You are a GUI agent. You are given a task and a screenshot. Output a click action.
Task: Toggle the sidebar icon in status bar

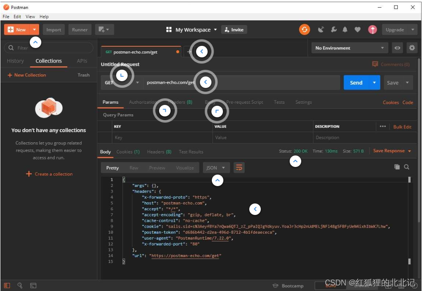7,285
